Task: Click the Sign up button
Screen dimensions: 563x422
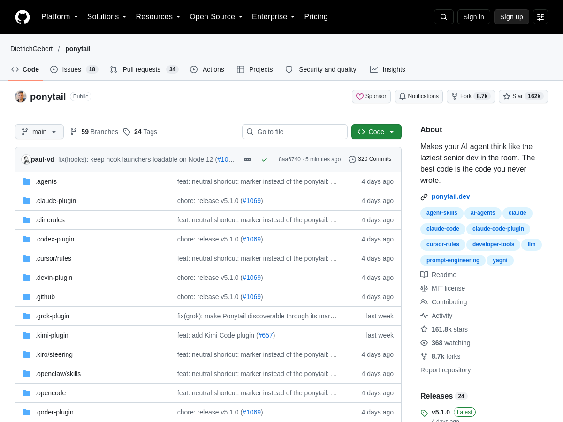Action: pos(511,17)
